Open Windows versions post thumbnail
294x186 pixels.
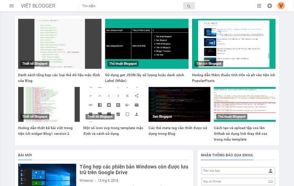(47, 175)
